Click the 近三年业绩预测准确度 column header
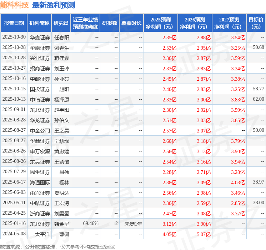The image size is (266, 250). 85,23
